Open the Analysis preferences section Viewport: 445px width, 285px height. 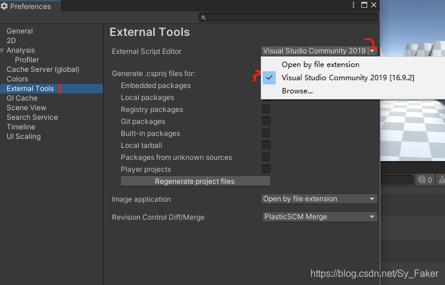click(x=21, y=50)
